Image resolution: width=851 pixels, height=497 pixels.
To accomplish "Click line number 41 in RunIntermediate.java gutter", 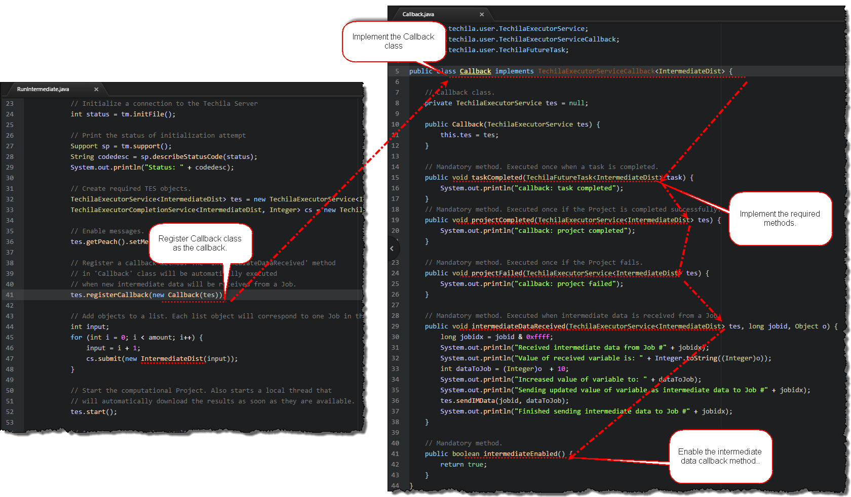I will pyautogui.click(x=10, y=295).
